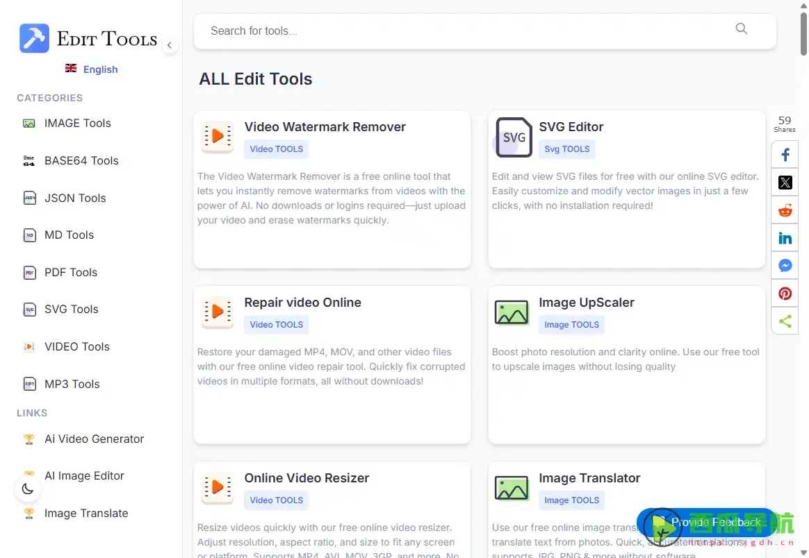Select PDF Tools in the sidebar
The image size is (809, 558).
(70, 273)
